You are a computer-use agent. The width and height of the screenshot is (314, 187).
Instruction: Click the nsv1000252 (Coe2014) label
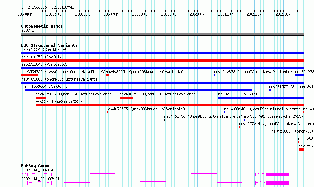42,57
